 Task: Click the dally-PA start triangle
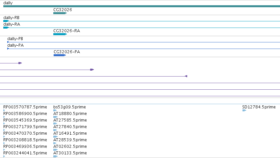8,49
